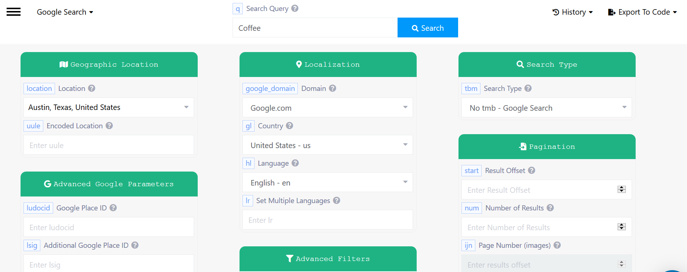The width and height of the screenshot is (687, 272).
Task: Click Country help icon
Action: coord(289,126)
